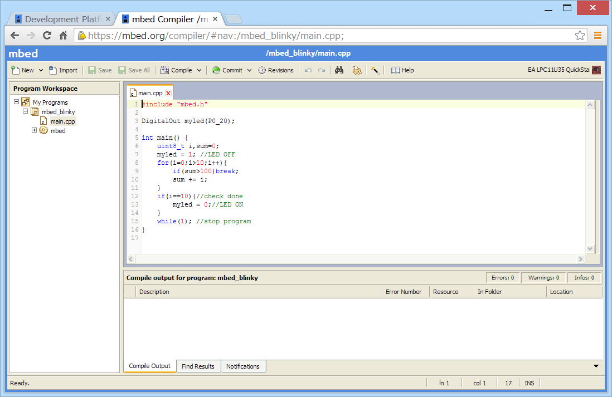The height and width of the screenshot is (397, 612).
Task: Sort by Location column header
Action: (x=574, y=292)
